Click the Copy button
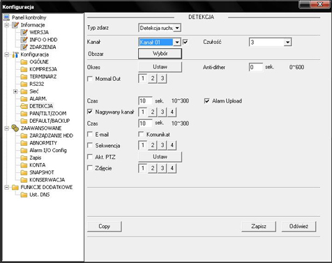 tap(105, 226)
